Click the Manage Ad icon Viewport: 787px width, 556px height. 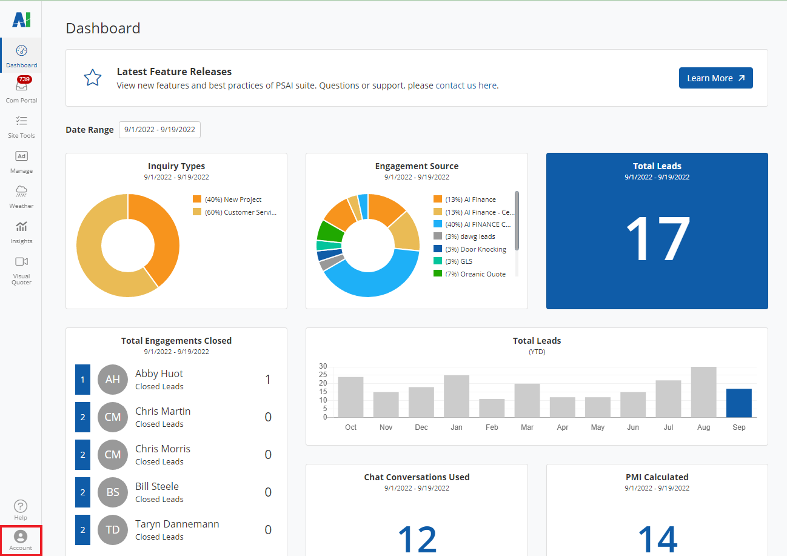tap(21, 156)
